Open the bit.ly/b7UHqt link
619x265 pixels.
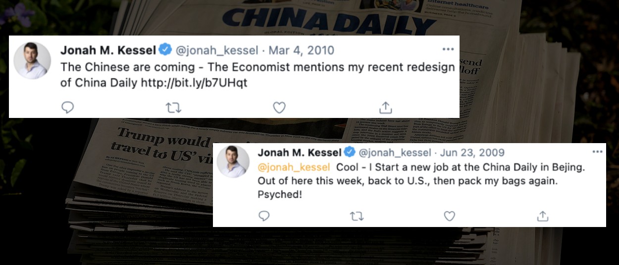click(x=194, y=82)
